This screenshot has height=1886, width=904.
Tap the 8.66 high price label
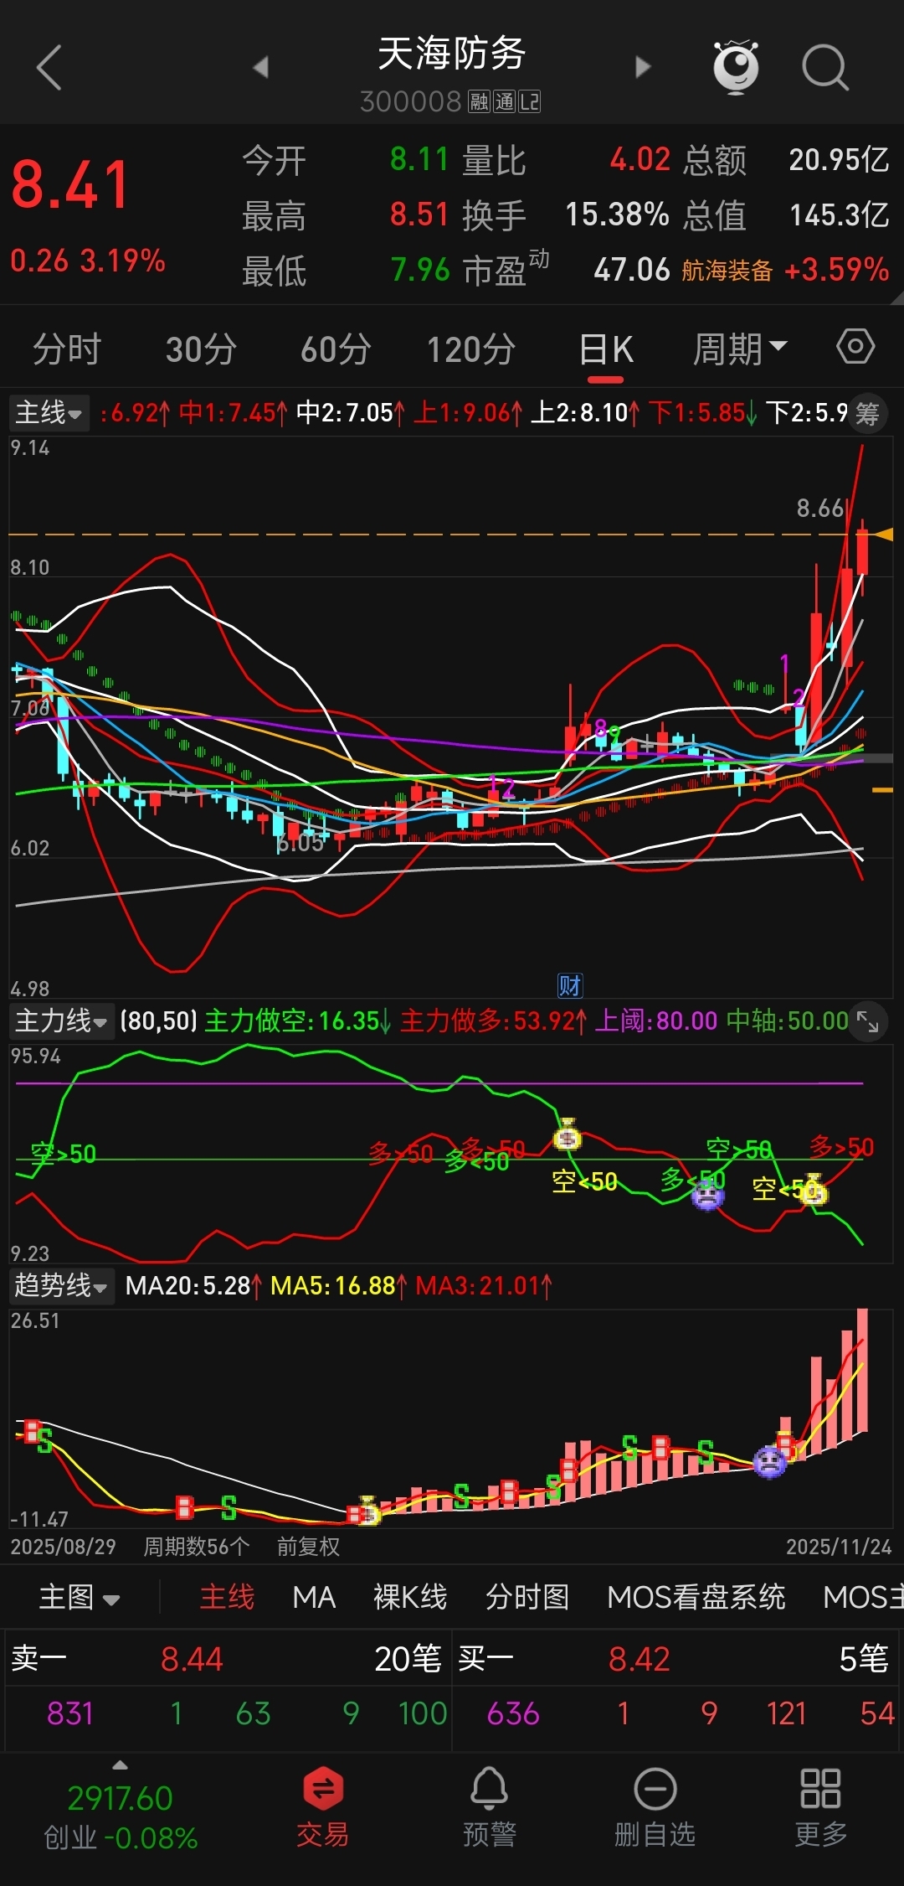point(820,508)
